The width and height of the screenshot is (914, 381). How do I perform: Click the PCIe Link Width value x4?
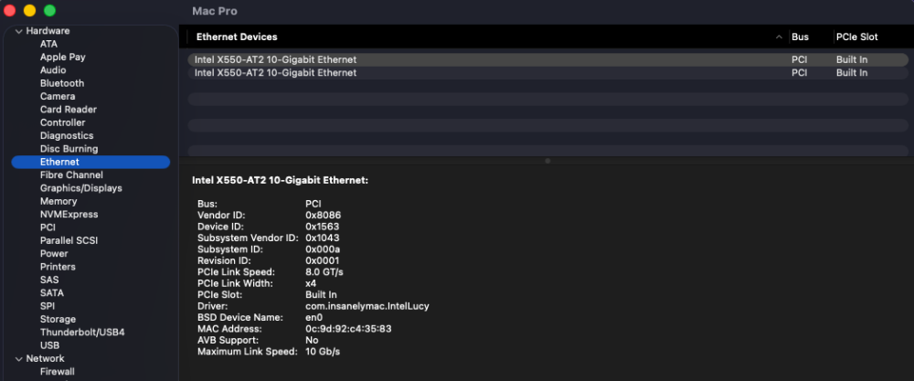[311, 284]
